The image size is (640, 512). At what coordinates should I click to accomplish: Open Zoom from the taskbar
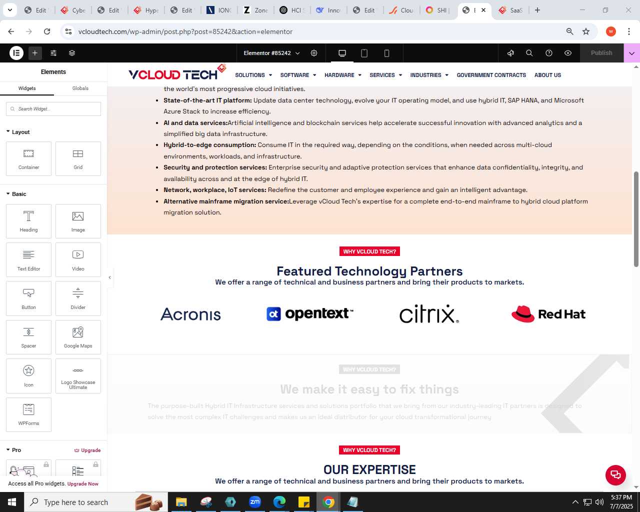point(255,502)
